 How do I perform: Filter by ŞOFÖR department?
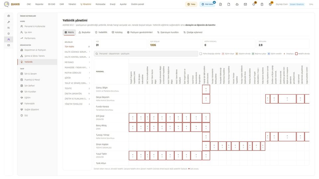click(77, 78)
